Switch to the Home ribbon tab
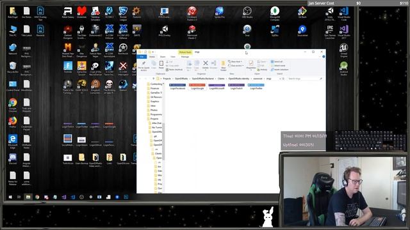 click(152, 57)
